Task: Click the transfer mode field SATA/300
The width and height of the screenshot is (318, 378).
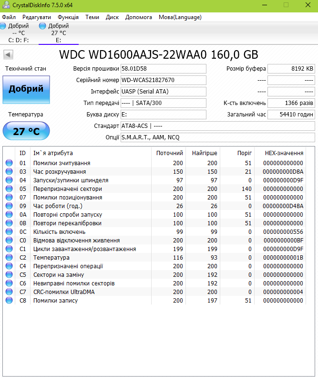Action: [x=164, y=103]
